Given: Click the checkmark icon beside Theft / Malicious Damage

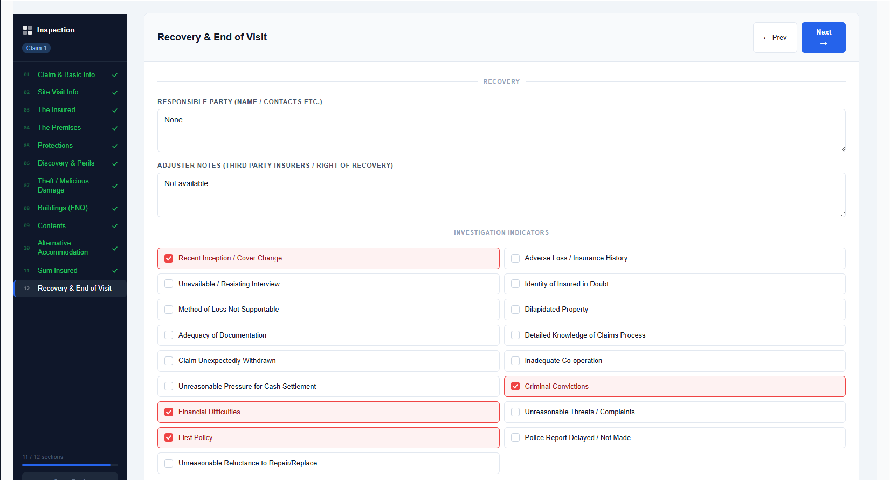Looking at the screenshot, I should tap(115, 186).
